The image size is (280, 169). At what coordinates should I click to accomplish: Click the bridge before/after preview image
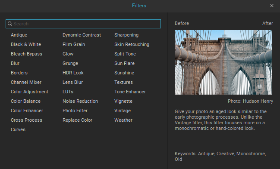coord(223,62)
